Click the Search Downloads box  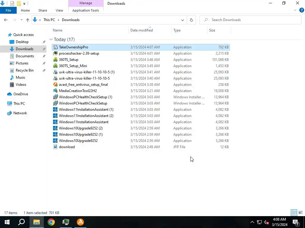point(250,20)
